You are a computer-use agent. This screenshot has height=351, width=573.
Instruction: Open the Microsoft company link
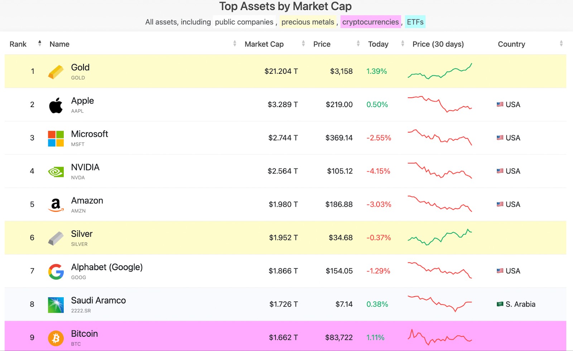point(90,134)
